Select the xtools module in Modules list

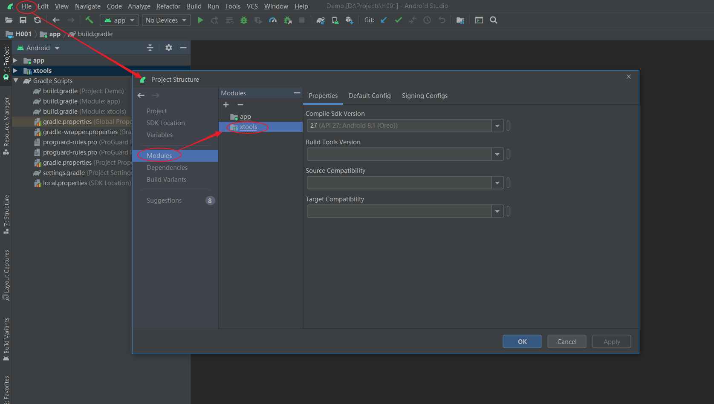tap(260, 127)
